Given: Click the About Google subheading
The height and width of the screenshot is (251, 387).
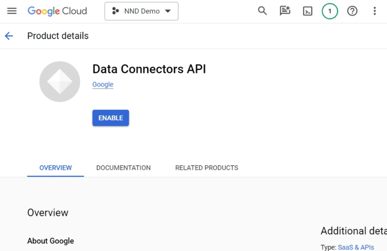Looking at the screenshot, I should (x=50, y=241).
